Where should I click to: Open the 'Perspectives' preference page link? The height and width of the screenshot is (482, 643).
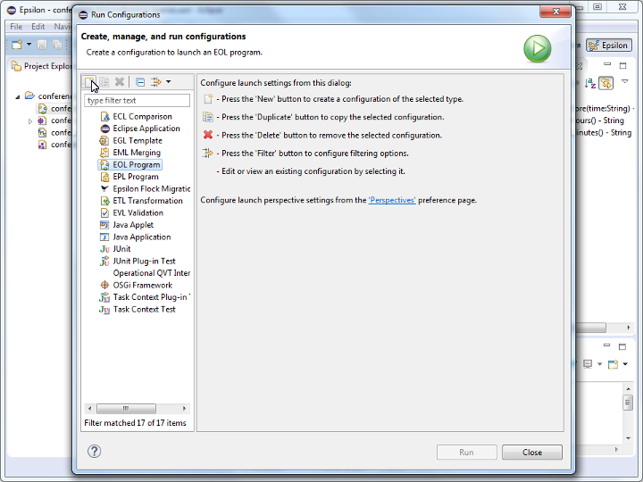tap(392, 201)
